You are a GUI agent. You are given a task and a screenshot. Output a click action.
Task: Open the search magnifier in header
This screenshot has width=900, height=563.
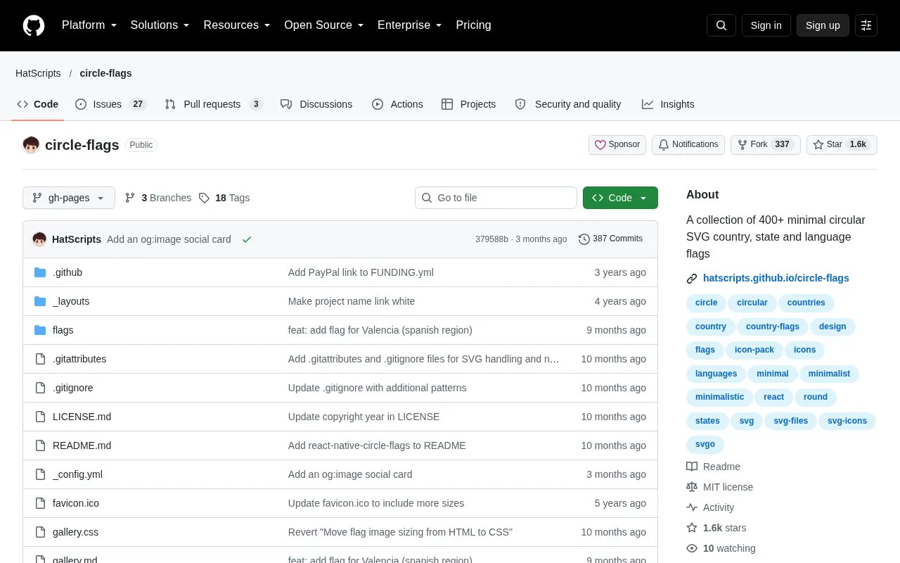coord(721,25)
